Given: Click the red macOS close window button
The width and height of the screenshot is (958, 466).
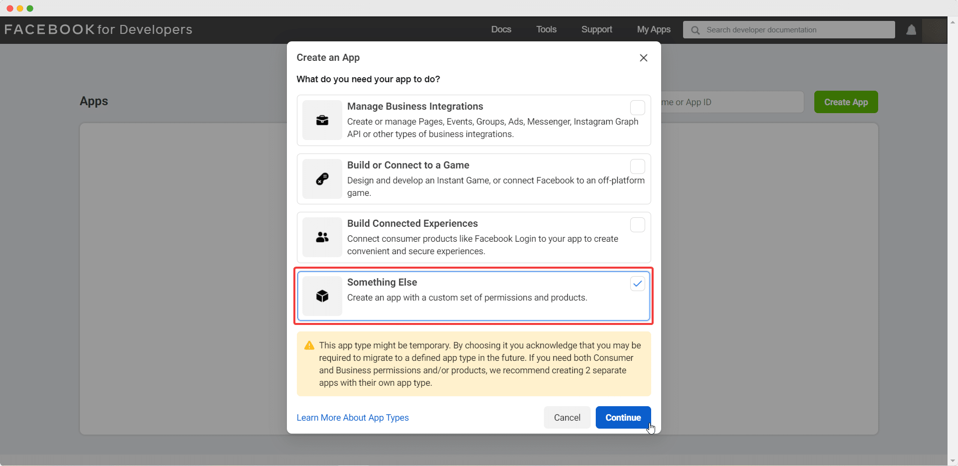Looking at the screenshot, I should point(9,8).
